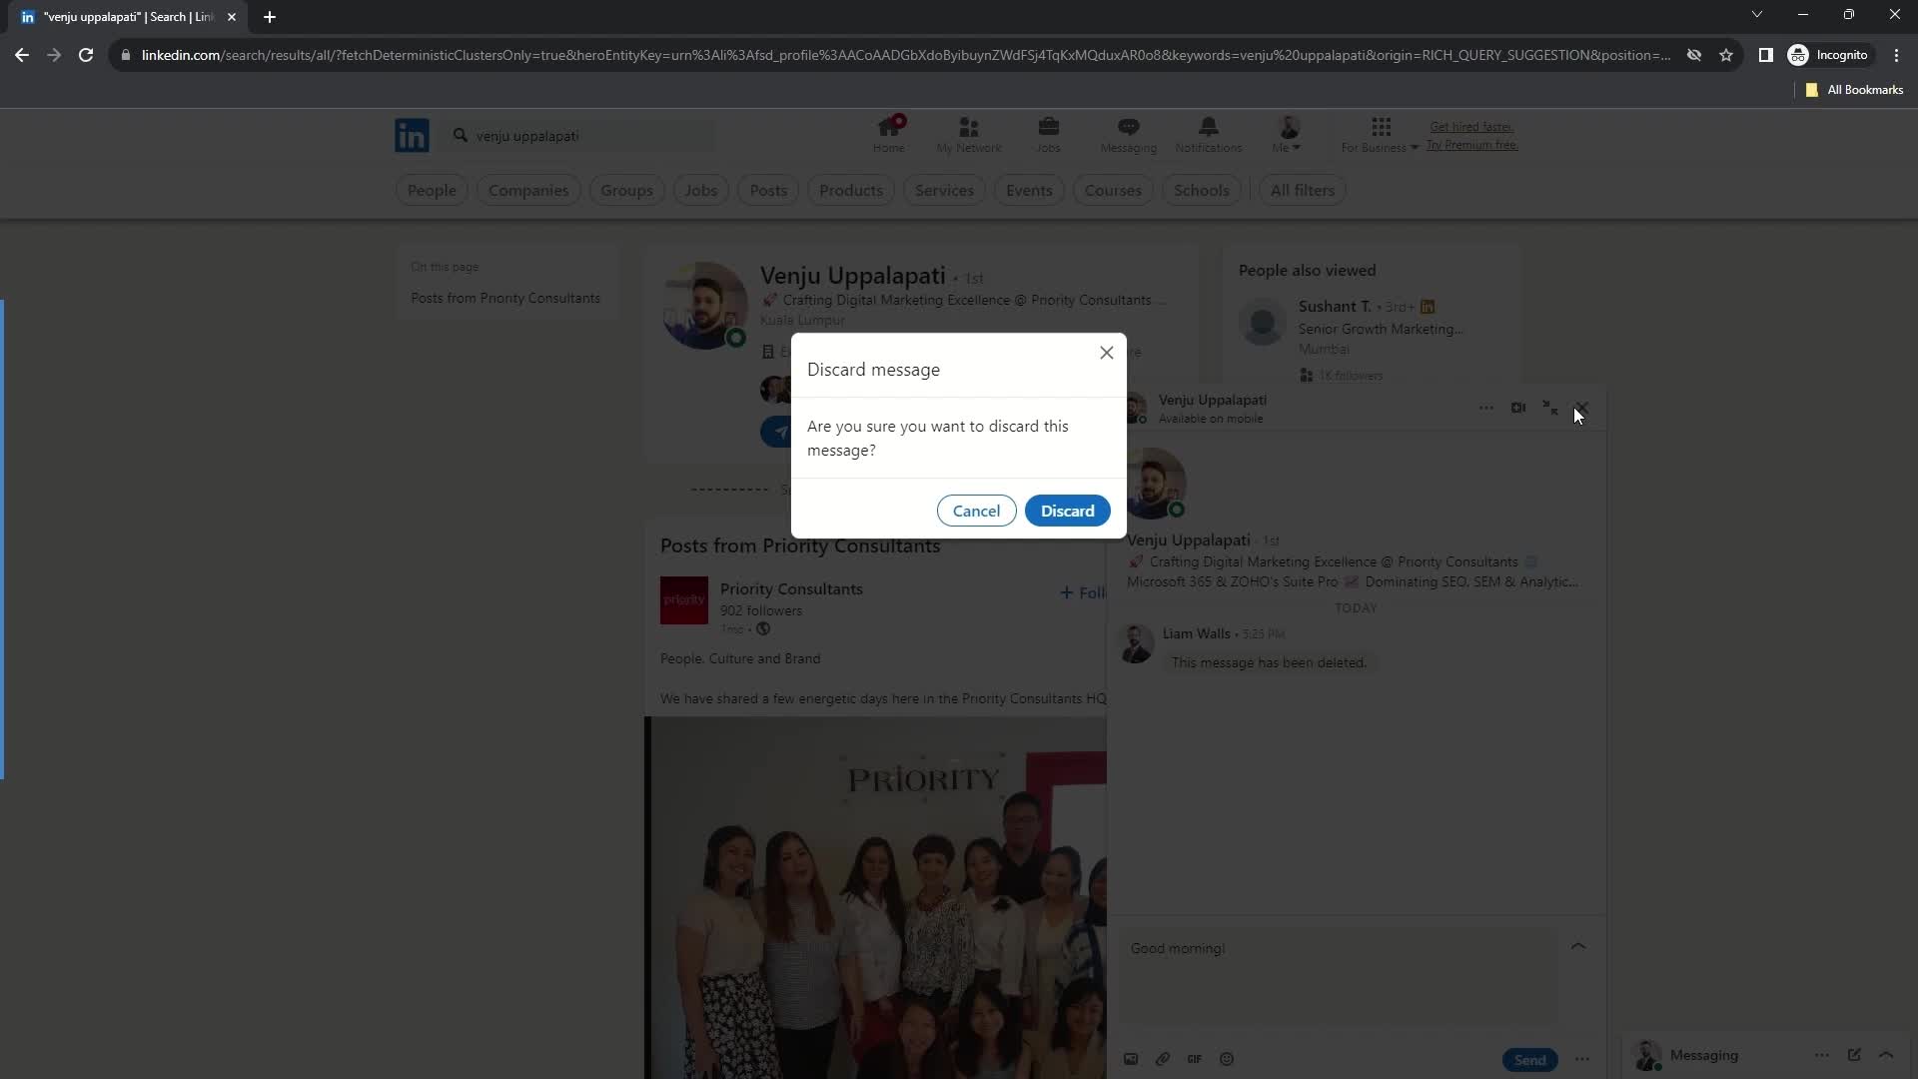Toggle minimize chat window button
Image resolution: width=1918 pixels, height=1079 pixels.
tap(1549, 407)
